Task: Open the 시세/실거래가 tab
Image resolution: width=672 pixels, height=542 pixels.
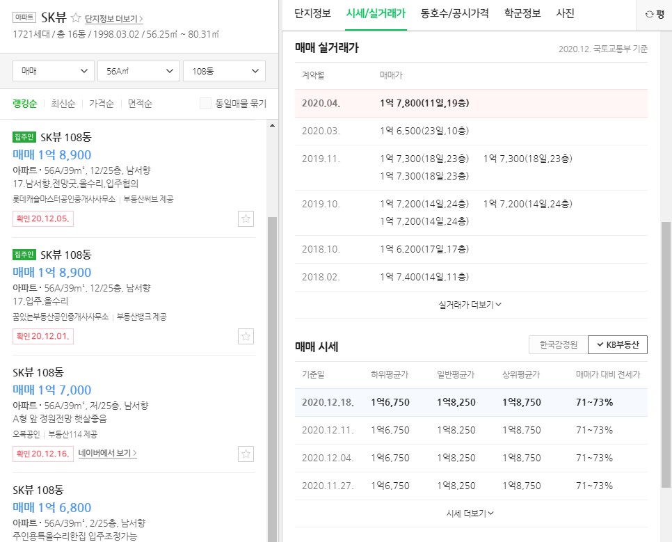Action: (x=376, y=14)
